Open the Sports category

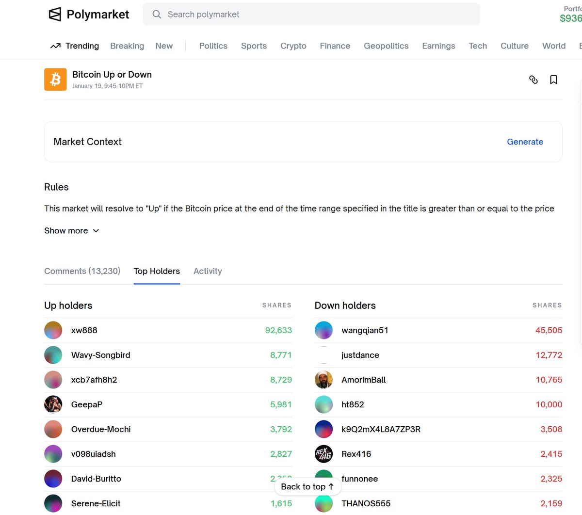pos(254,46)
